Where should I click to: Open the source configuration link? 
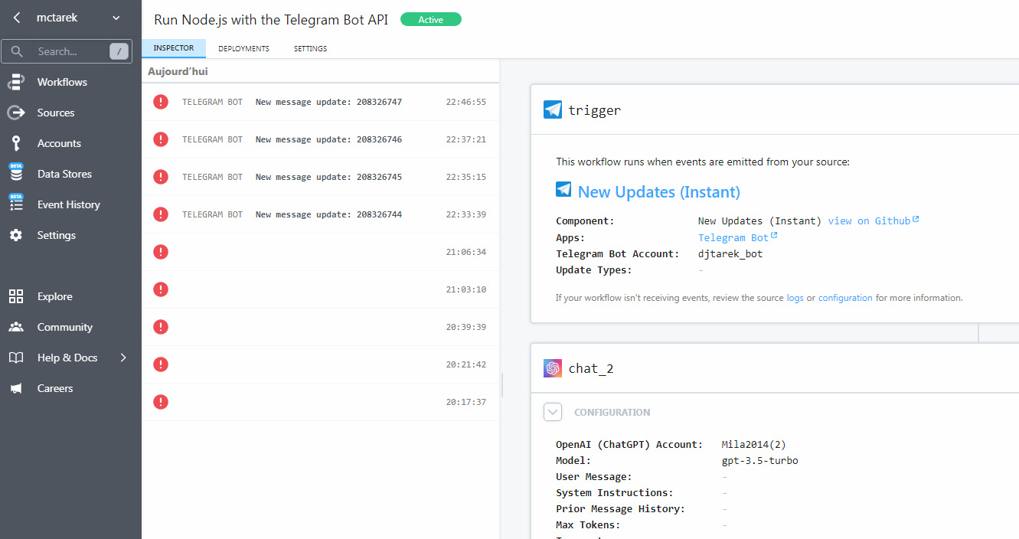click(845, 298)
